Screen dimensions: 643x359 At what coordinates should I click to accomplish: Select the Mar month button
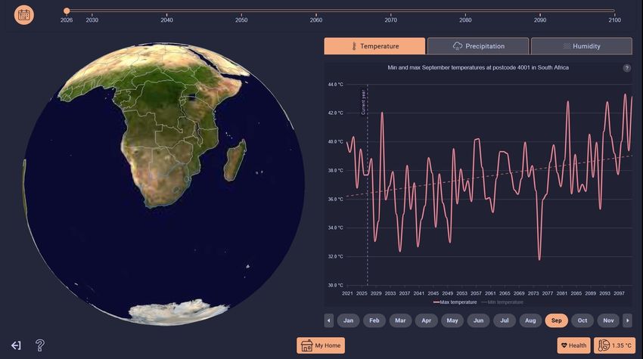coord(400,320)
